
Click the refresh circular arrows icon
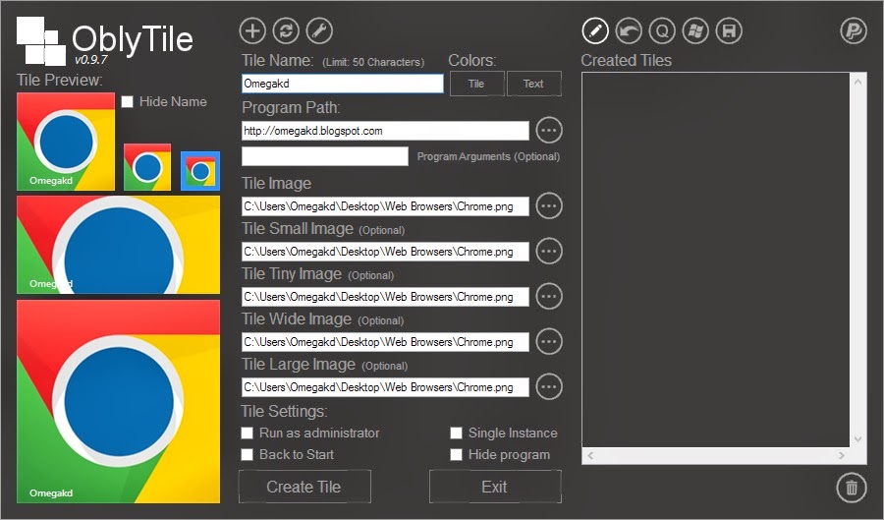[286, 31]
